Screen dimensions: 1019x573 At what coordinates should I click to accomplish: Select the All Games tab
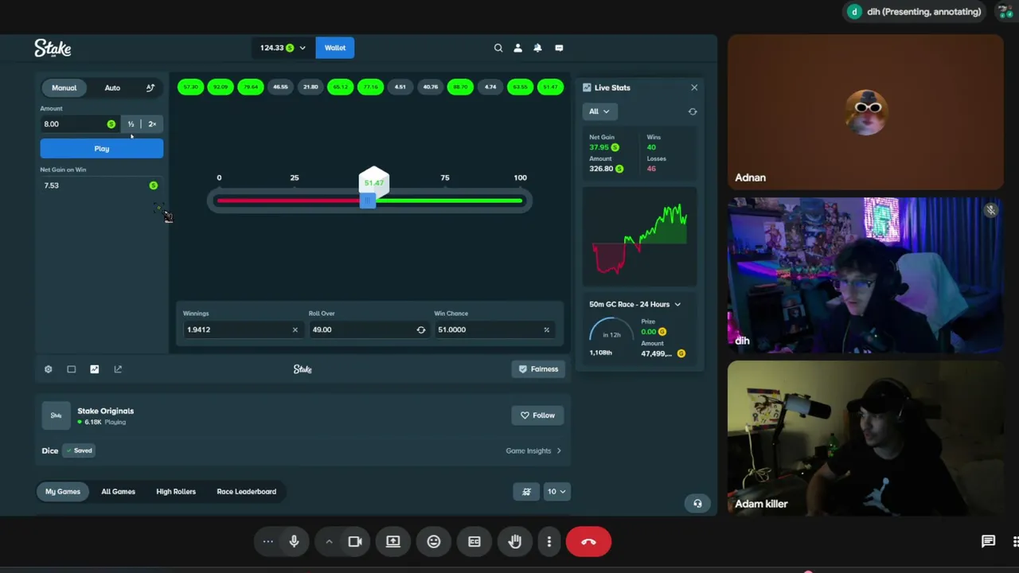118,492
